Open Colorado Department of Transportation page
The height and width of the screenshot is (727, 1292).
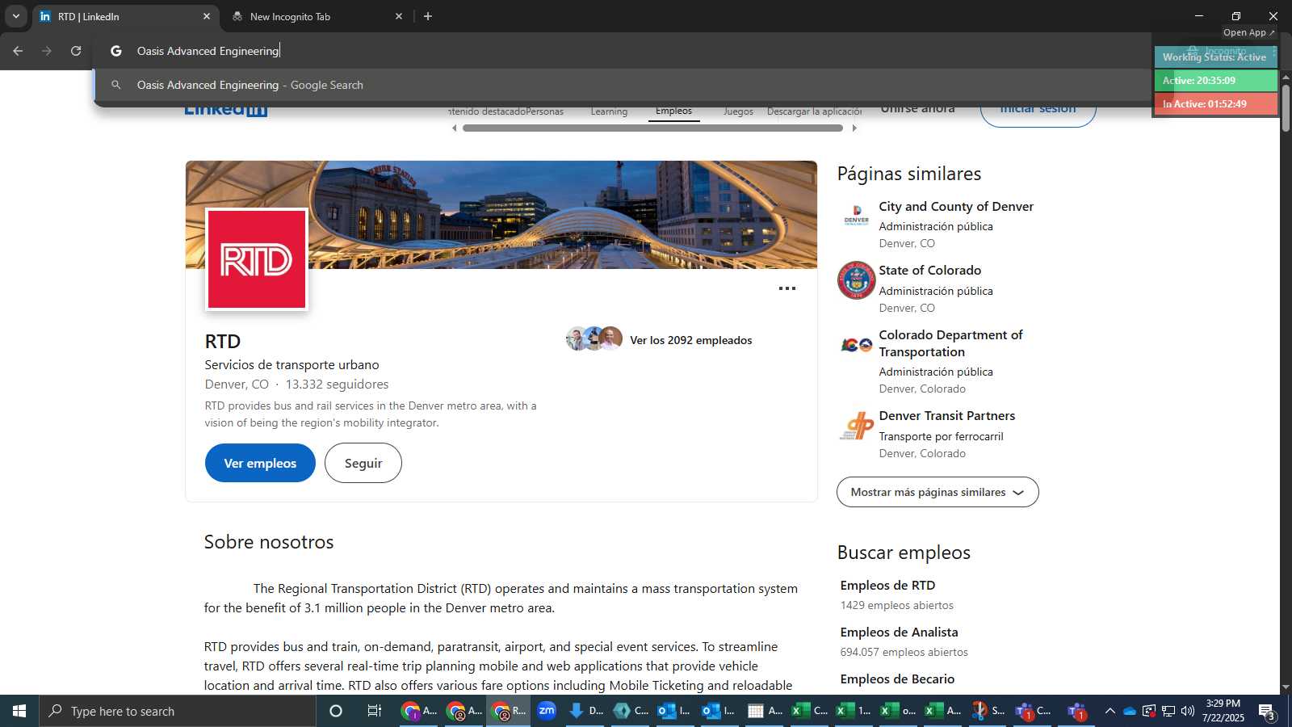pyautogui.click(x=950, y=343)
